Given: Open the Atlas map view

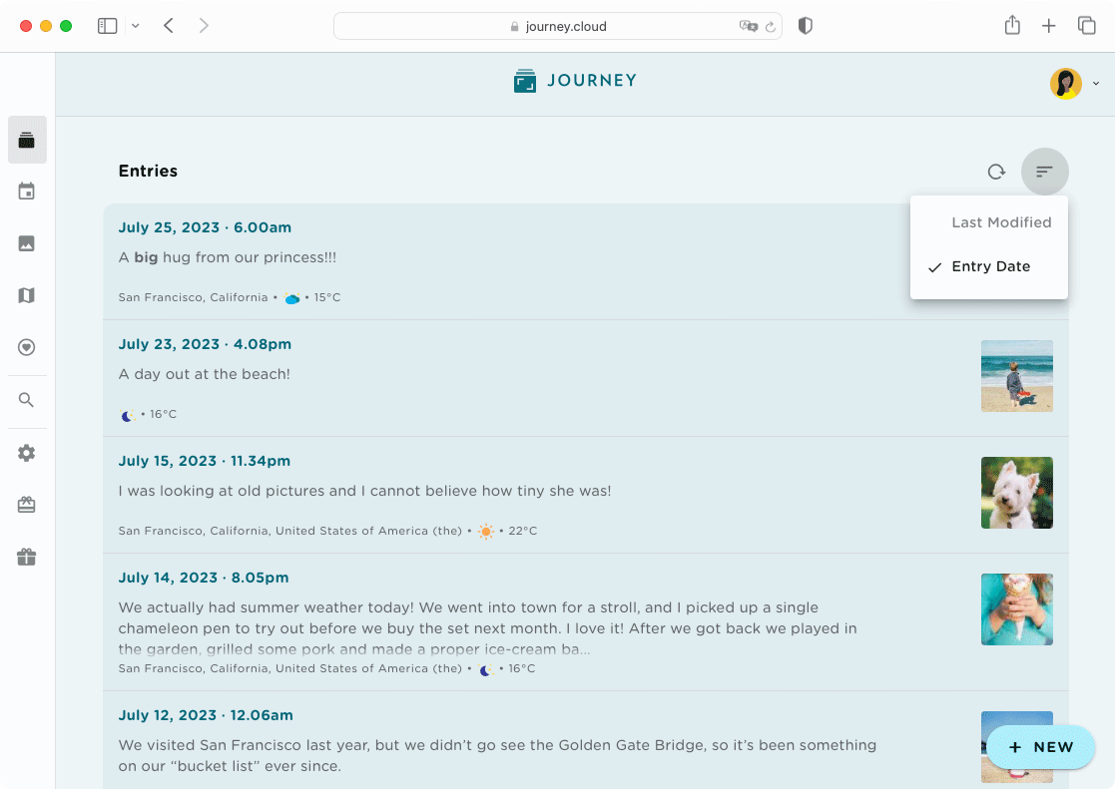Looking at the screenshot, I should (27, 295).
